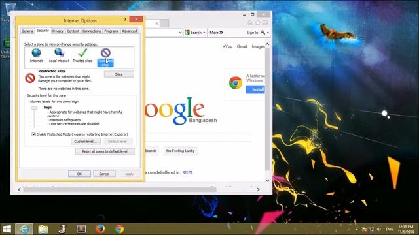419x235 pixels.
Task: Click the vertical scrollbar up arrow
Action: (267, 44)
